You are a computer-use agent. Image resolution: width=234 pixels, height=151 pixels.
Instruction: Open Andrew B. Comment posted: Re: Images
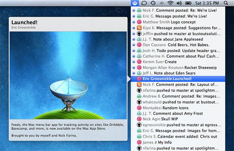(178, 96)
